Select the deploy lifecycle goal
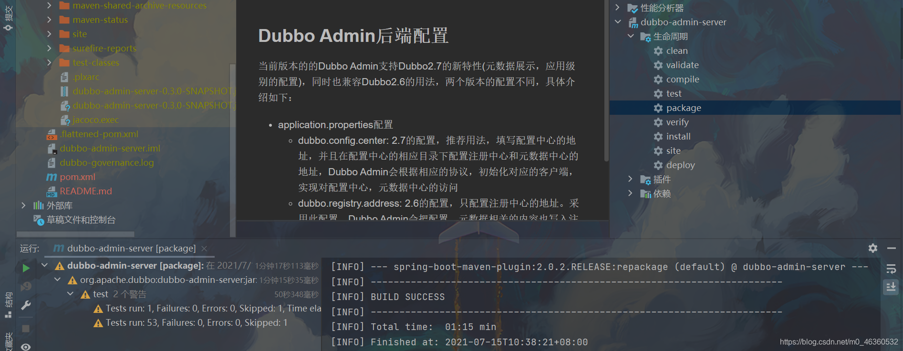 click(x=680, y=165)
